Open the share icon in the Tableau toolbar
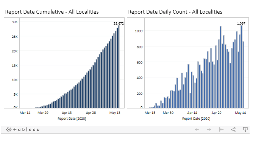 coord(233,130)
